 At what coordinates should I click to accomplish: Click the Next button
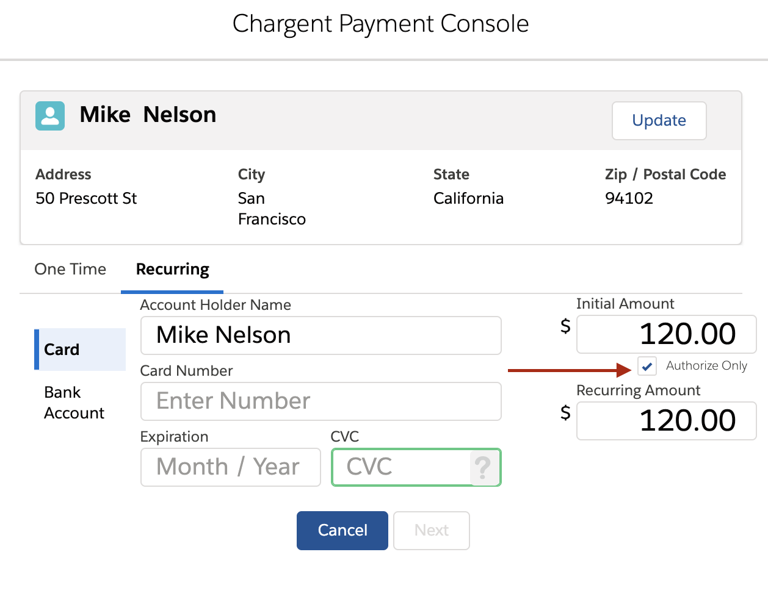431,530
